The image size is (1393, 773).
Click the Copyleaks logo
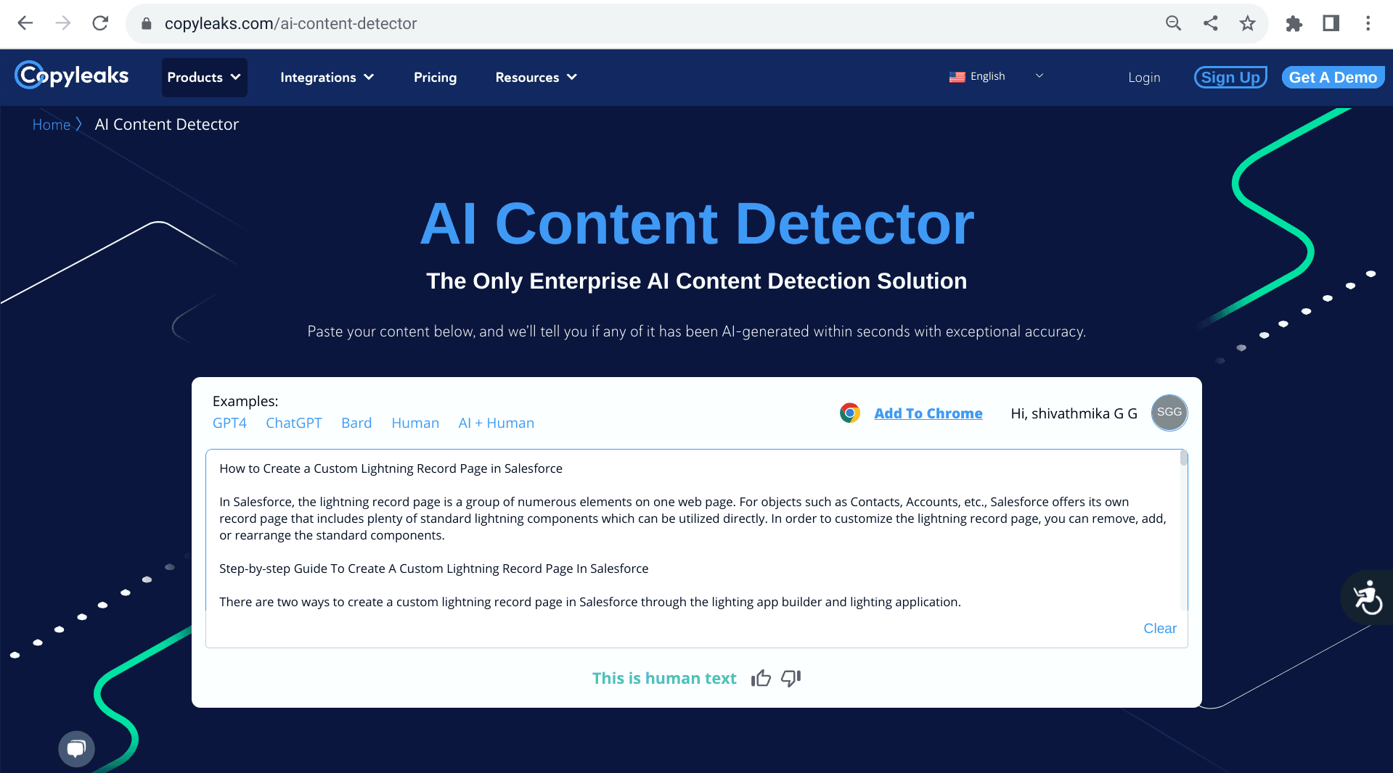click(72, 75)
